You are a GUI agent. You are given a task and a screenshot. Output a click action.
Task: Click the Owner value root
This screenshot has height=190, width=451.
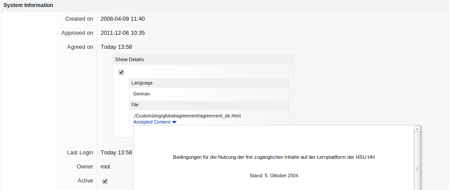click(105, 167)
